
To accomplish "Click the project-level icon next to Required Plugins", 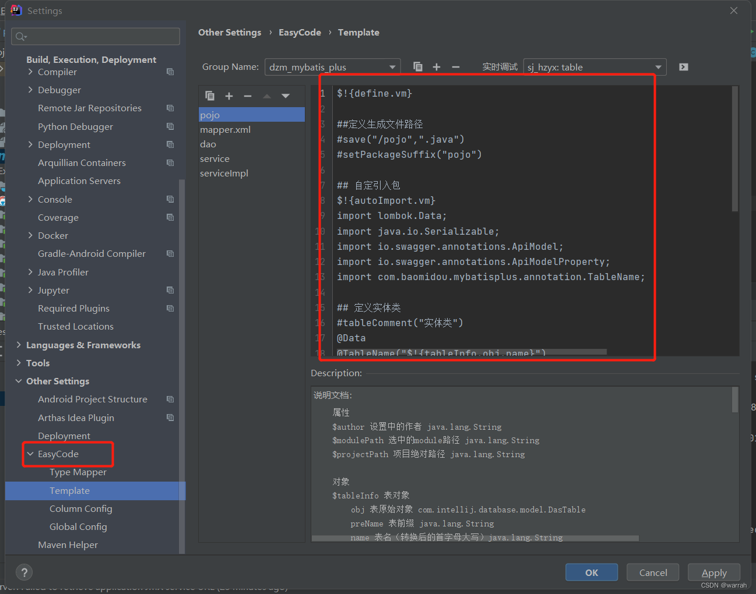I will click(x=170, y=308).
